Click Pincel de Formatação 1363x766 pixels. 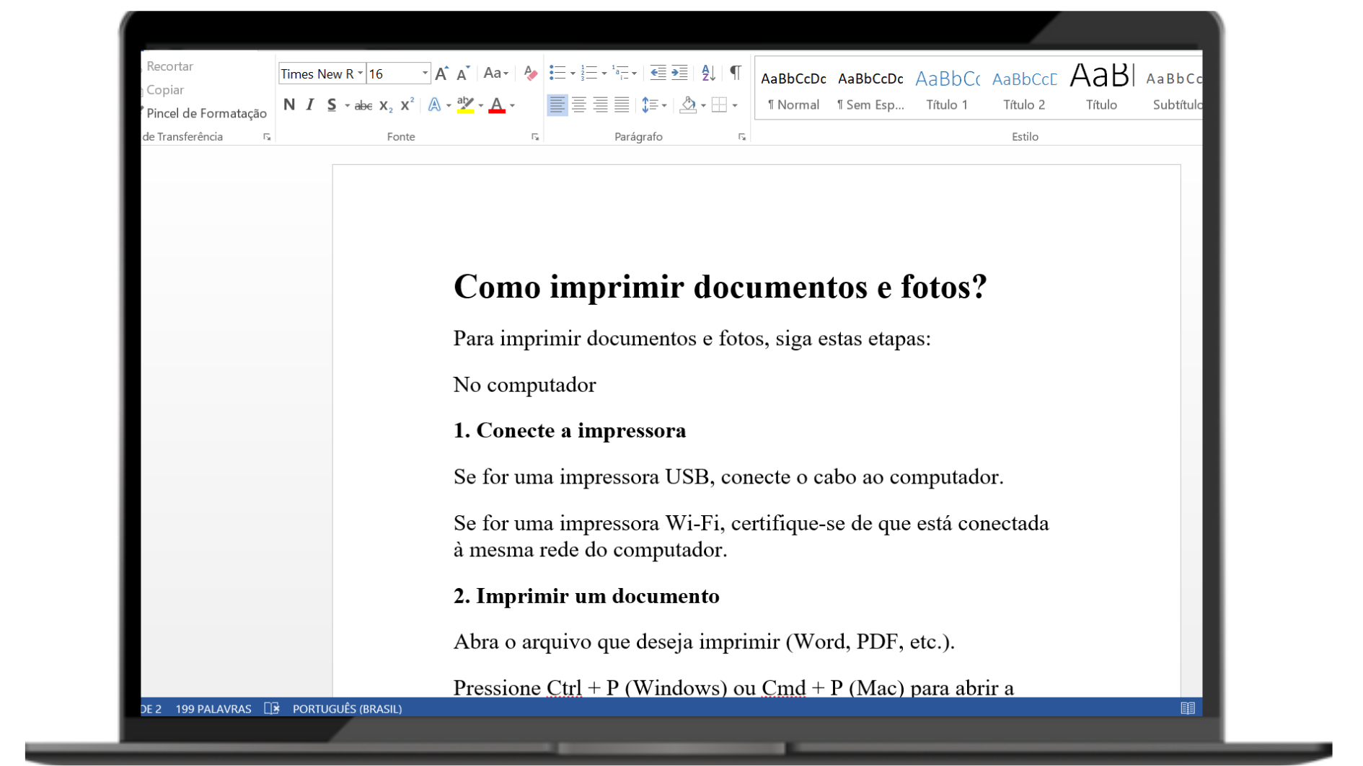tap(206, 113)
